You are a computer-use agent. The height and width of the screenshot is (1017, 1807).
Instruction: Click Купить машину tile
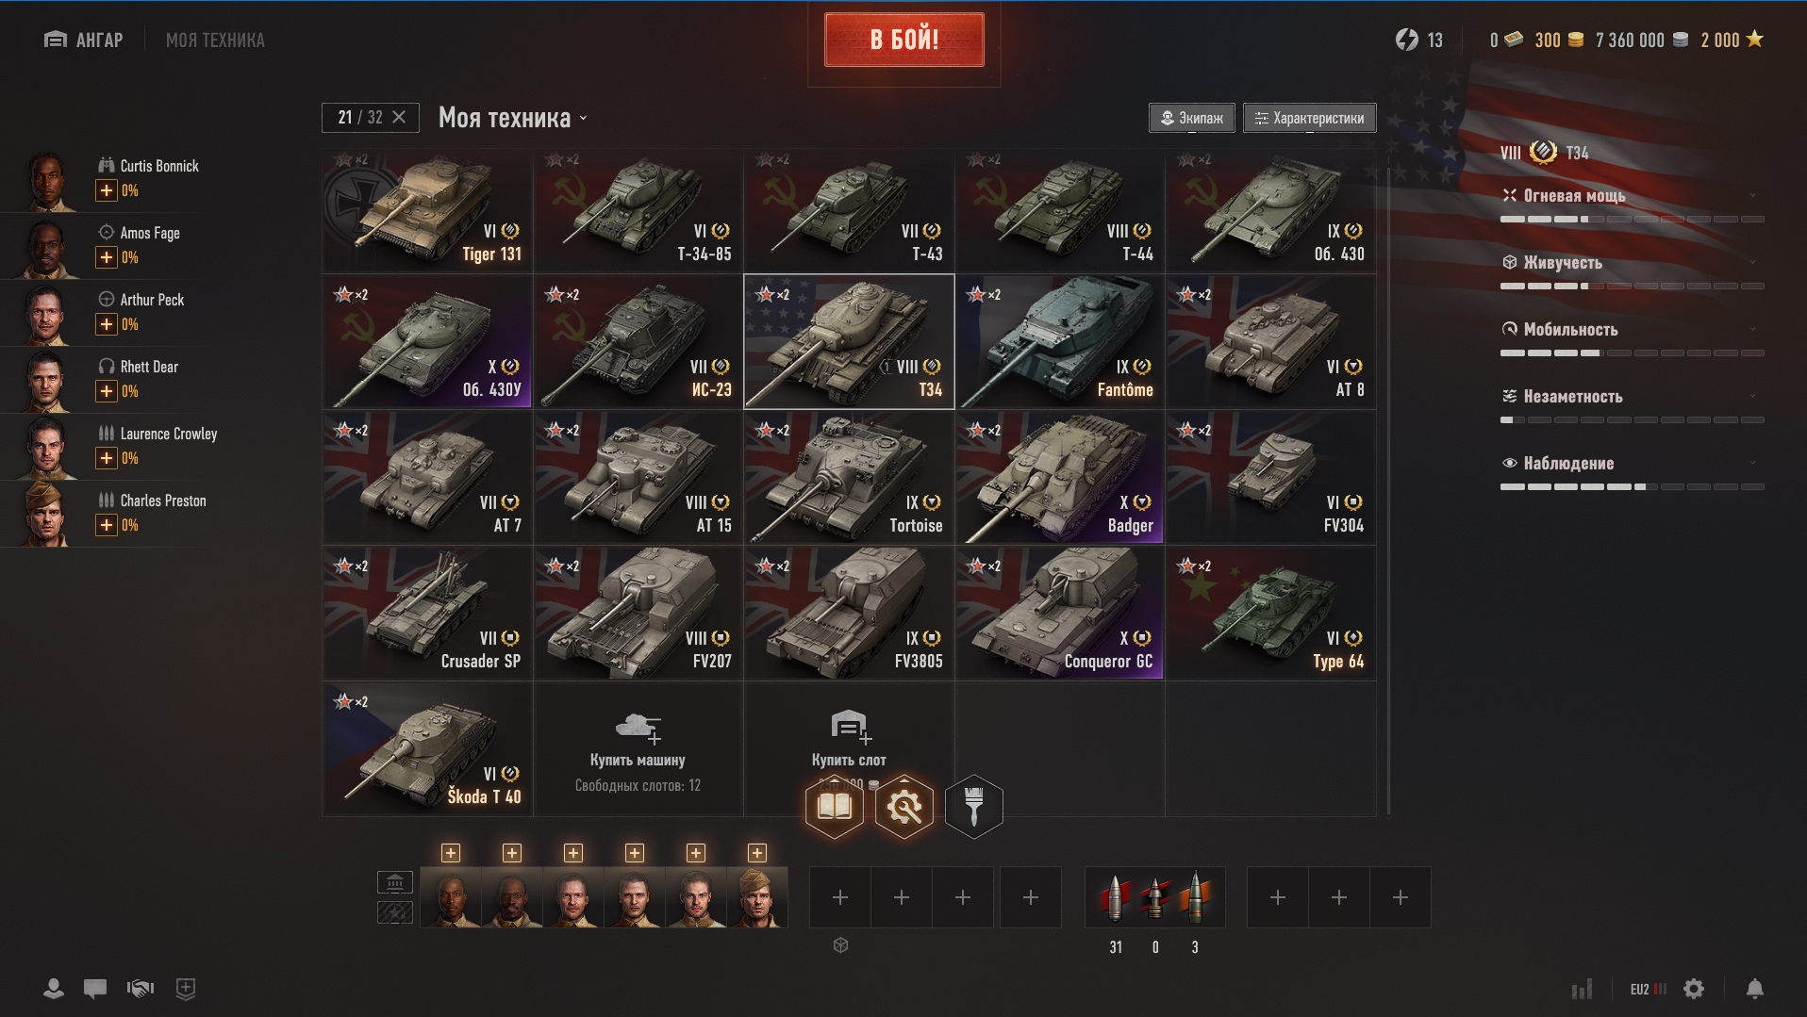(638, 749)
